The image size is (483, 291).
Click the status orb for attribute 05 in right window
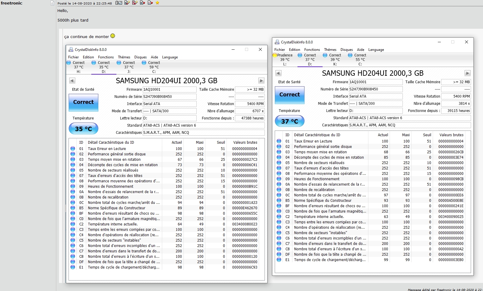click(279, 163)
